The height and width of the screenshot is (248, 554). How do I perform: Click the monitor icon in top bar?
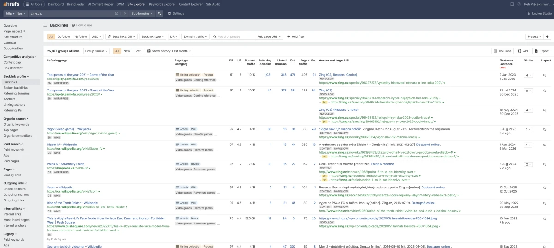[x=512, y=4]
